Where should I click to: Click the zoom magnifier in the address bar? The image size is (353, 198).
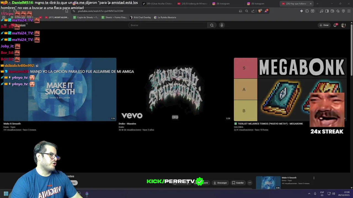click(x=247, y=11)
